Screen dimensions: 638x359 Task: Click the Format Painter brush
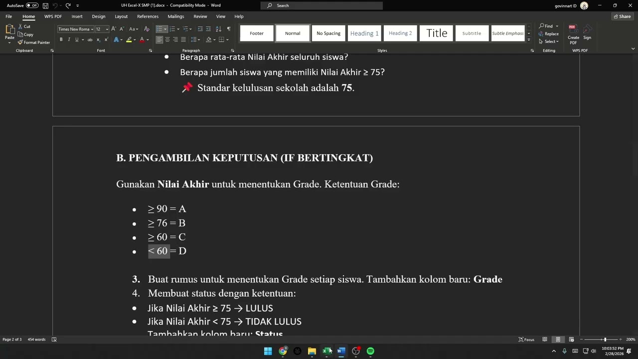(x=34, y=42)
